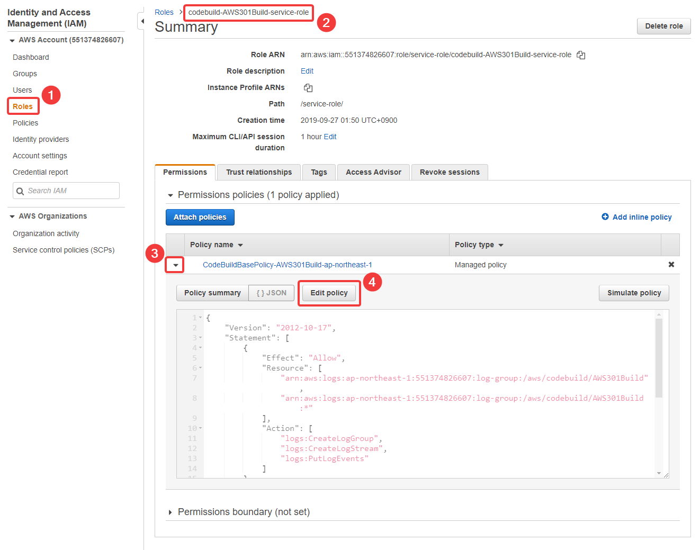Detach policy using the X icon
The width and height of the screenshot is (700, 550).
pyautogui.click(x=671, y=265)
